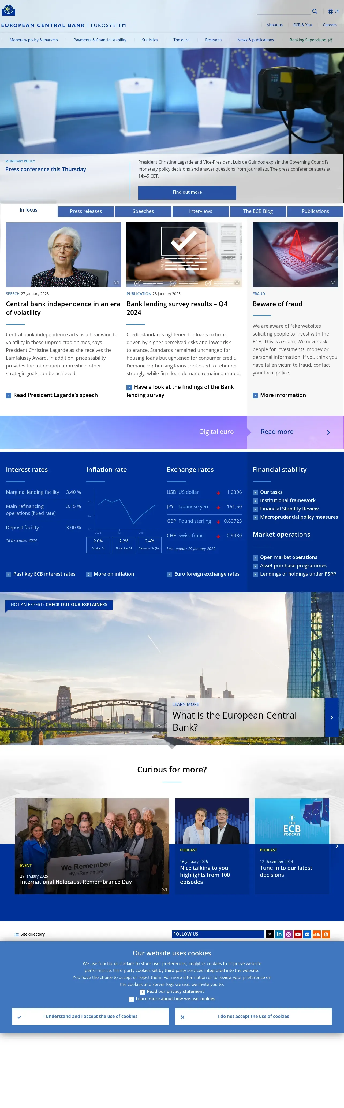Open Monetary policy & markets menu
Image resolution: width=344 pixels, height=1108 pixels.
pyautogui.click(x=34, y=40)
